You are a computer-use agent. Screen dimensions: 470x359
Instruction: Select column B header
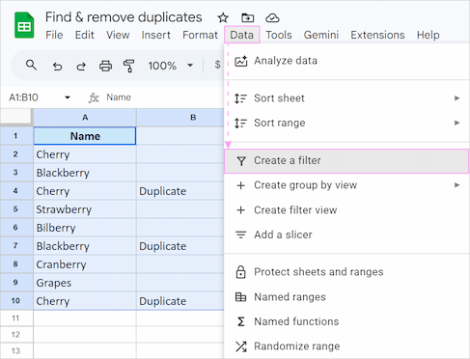pyautogui.click(x=180, y=118)
